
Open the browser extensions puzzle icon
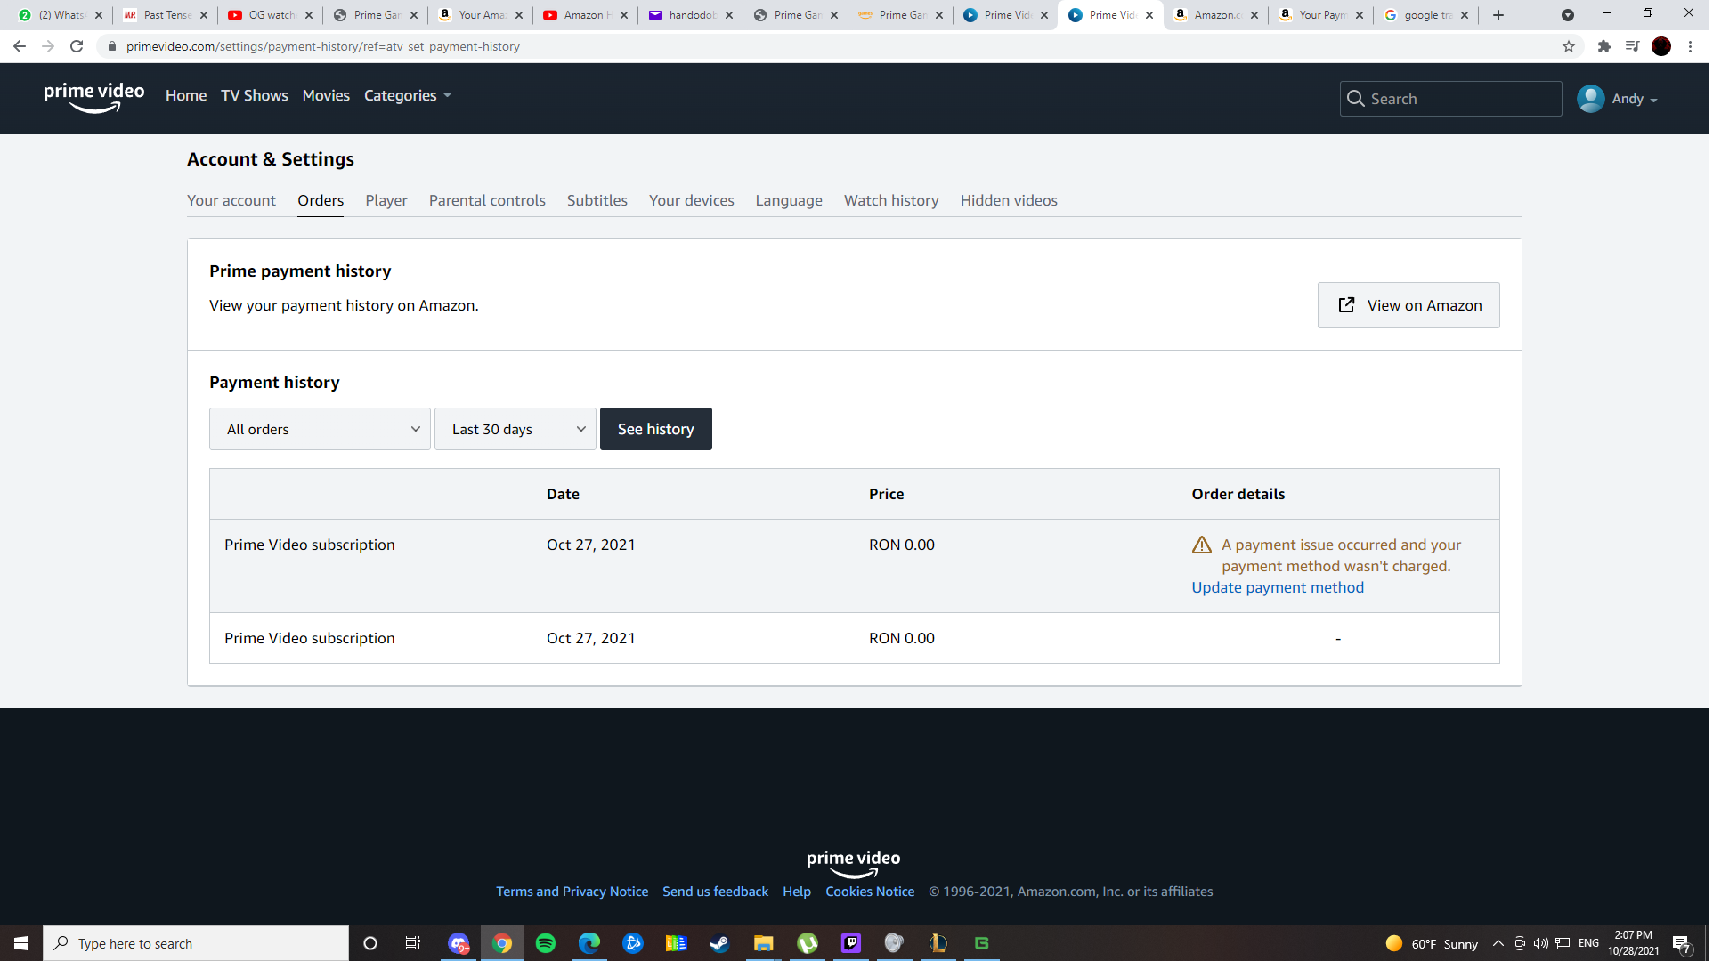tap(1603, 46)
